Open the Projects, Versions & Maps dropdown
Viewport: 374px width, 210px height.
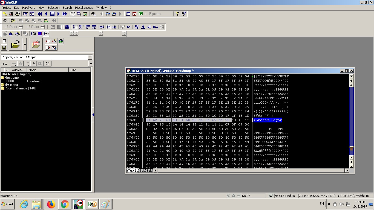pyautogui.click(x=90, y=57)
